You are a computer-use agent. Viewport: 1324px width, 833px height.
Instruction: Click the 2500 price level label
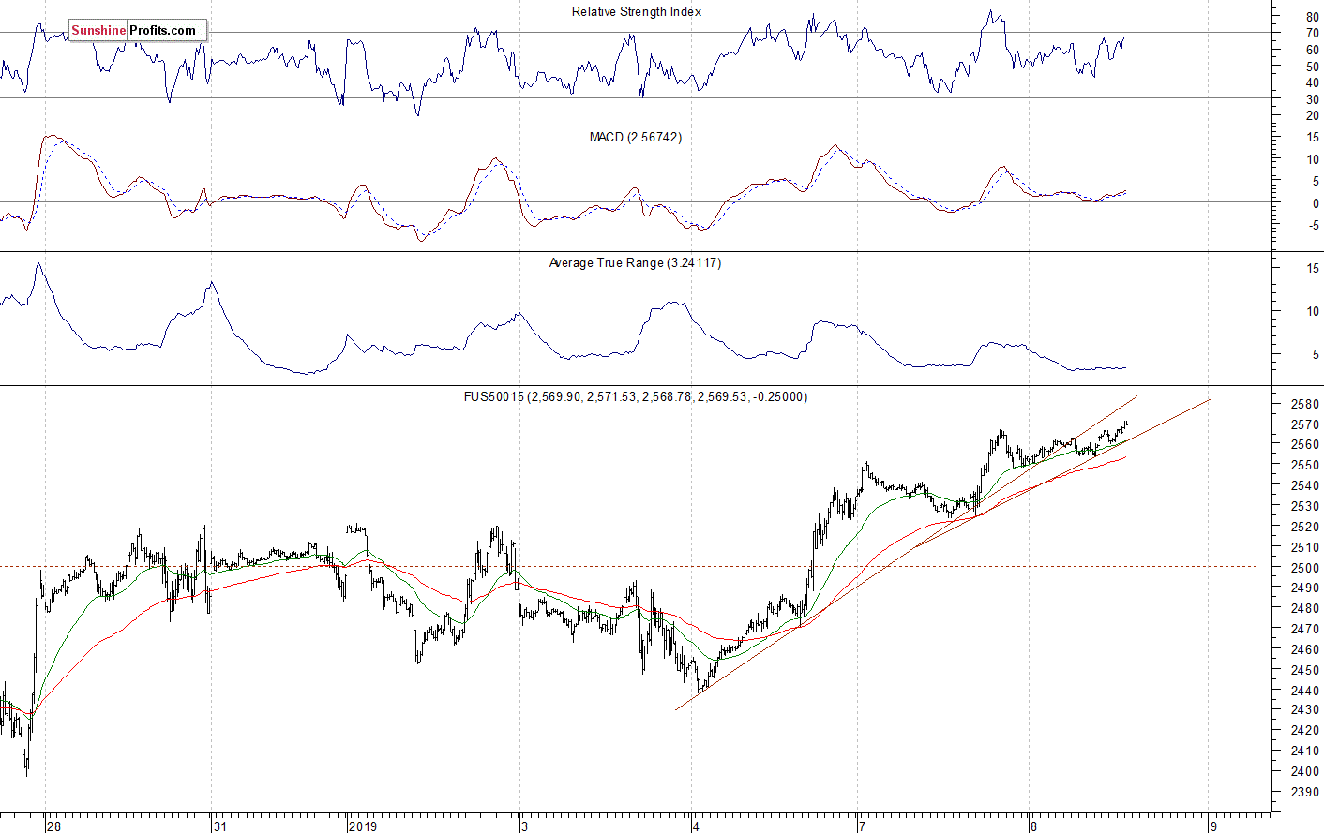[1304, 567]
